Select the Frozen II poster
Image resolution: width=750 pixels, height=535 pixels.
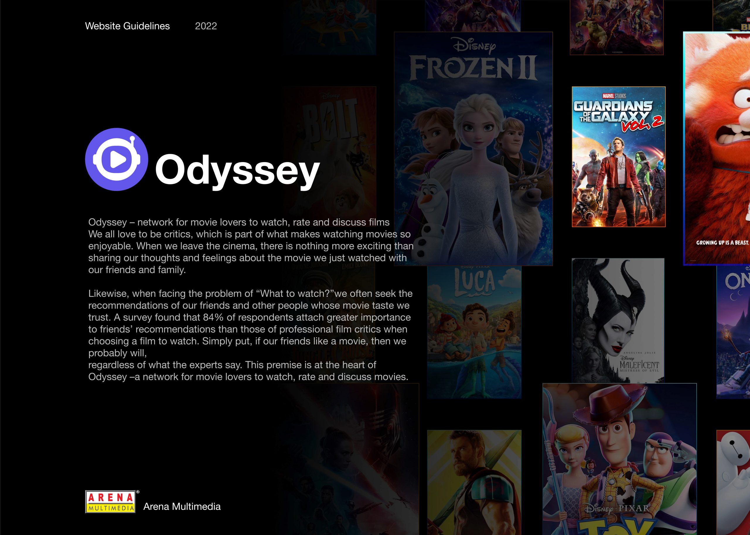(x=473, y=149)
